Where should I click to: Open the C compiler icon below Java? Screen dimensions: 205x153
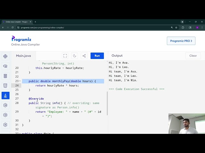5,105
